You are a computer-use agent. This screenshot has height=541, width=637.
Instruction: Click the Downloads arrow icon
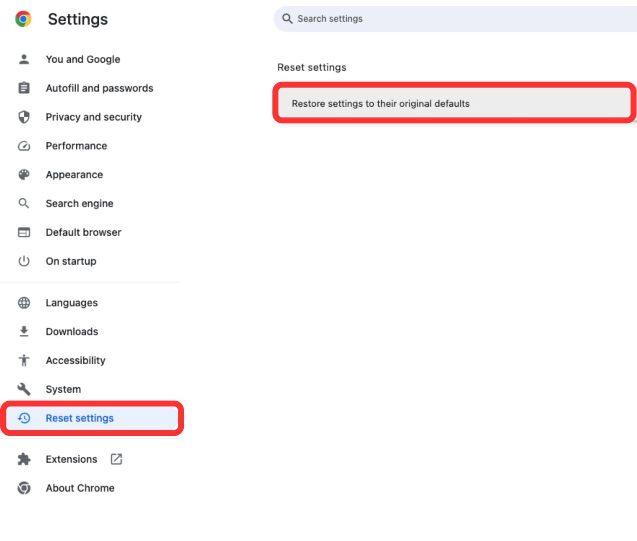[x=24, y=331]
